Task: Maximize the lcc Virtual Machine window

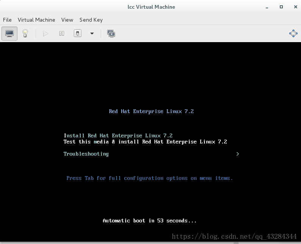Action: pyautogui.click(x=281, y=7)
